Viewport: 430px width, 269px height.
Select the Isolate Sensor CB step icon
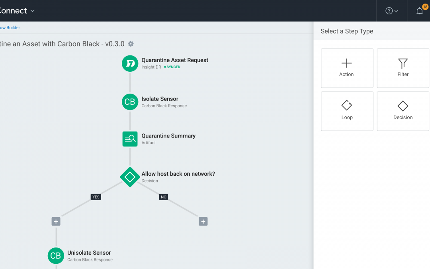[x=130, y=102]
